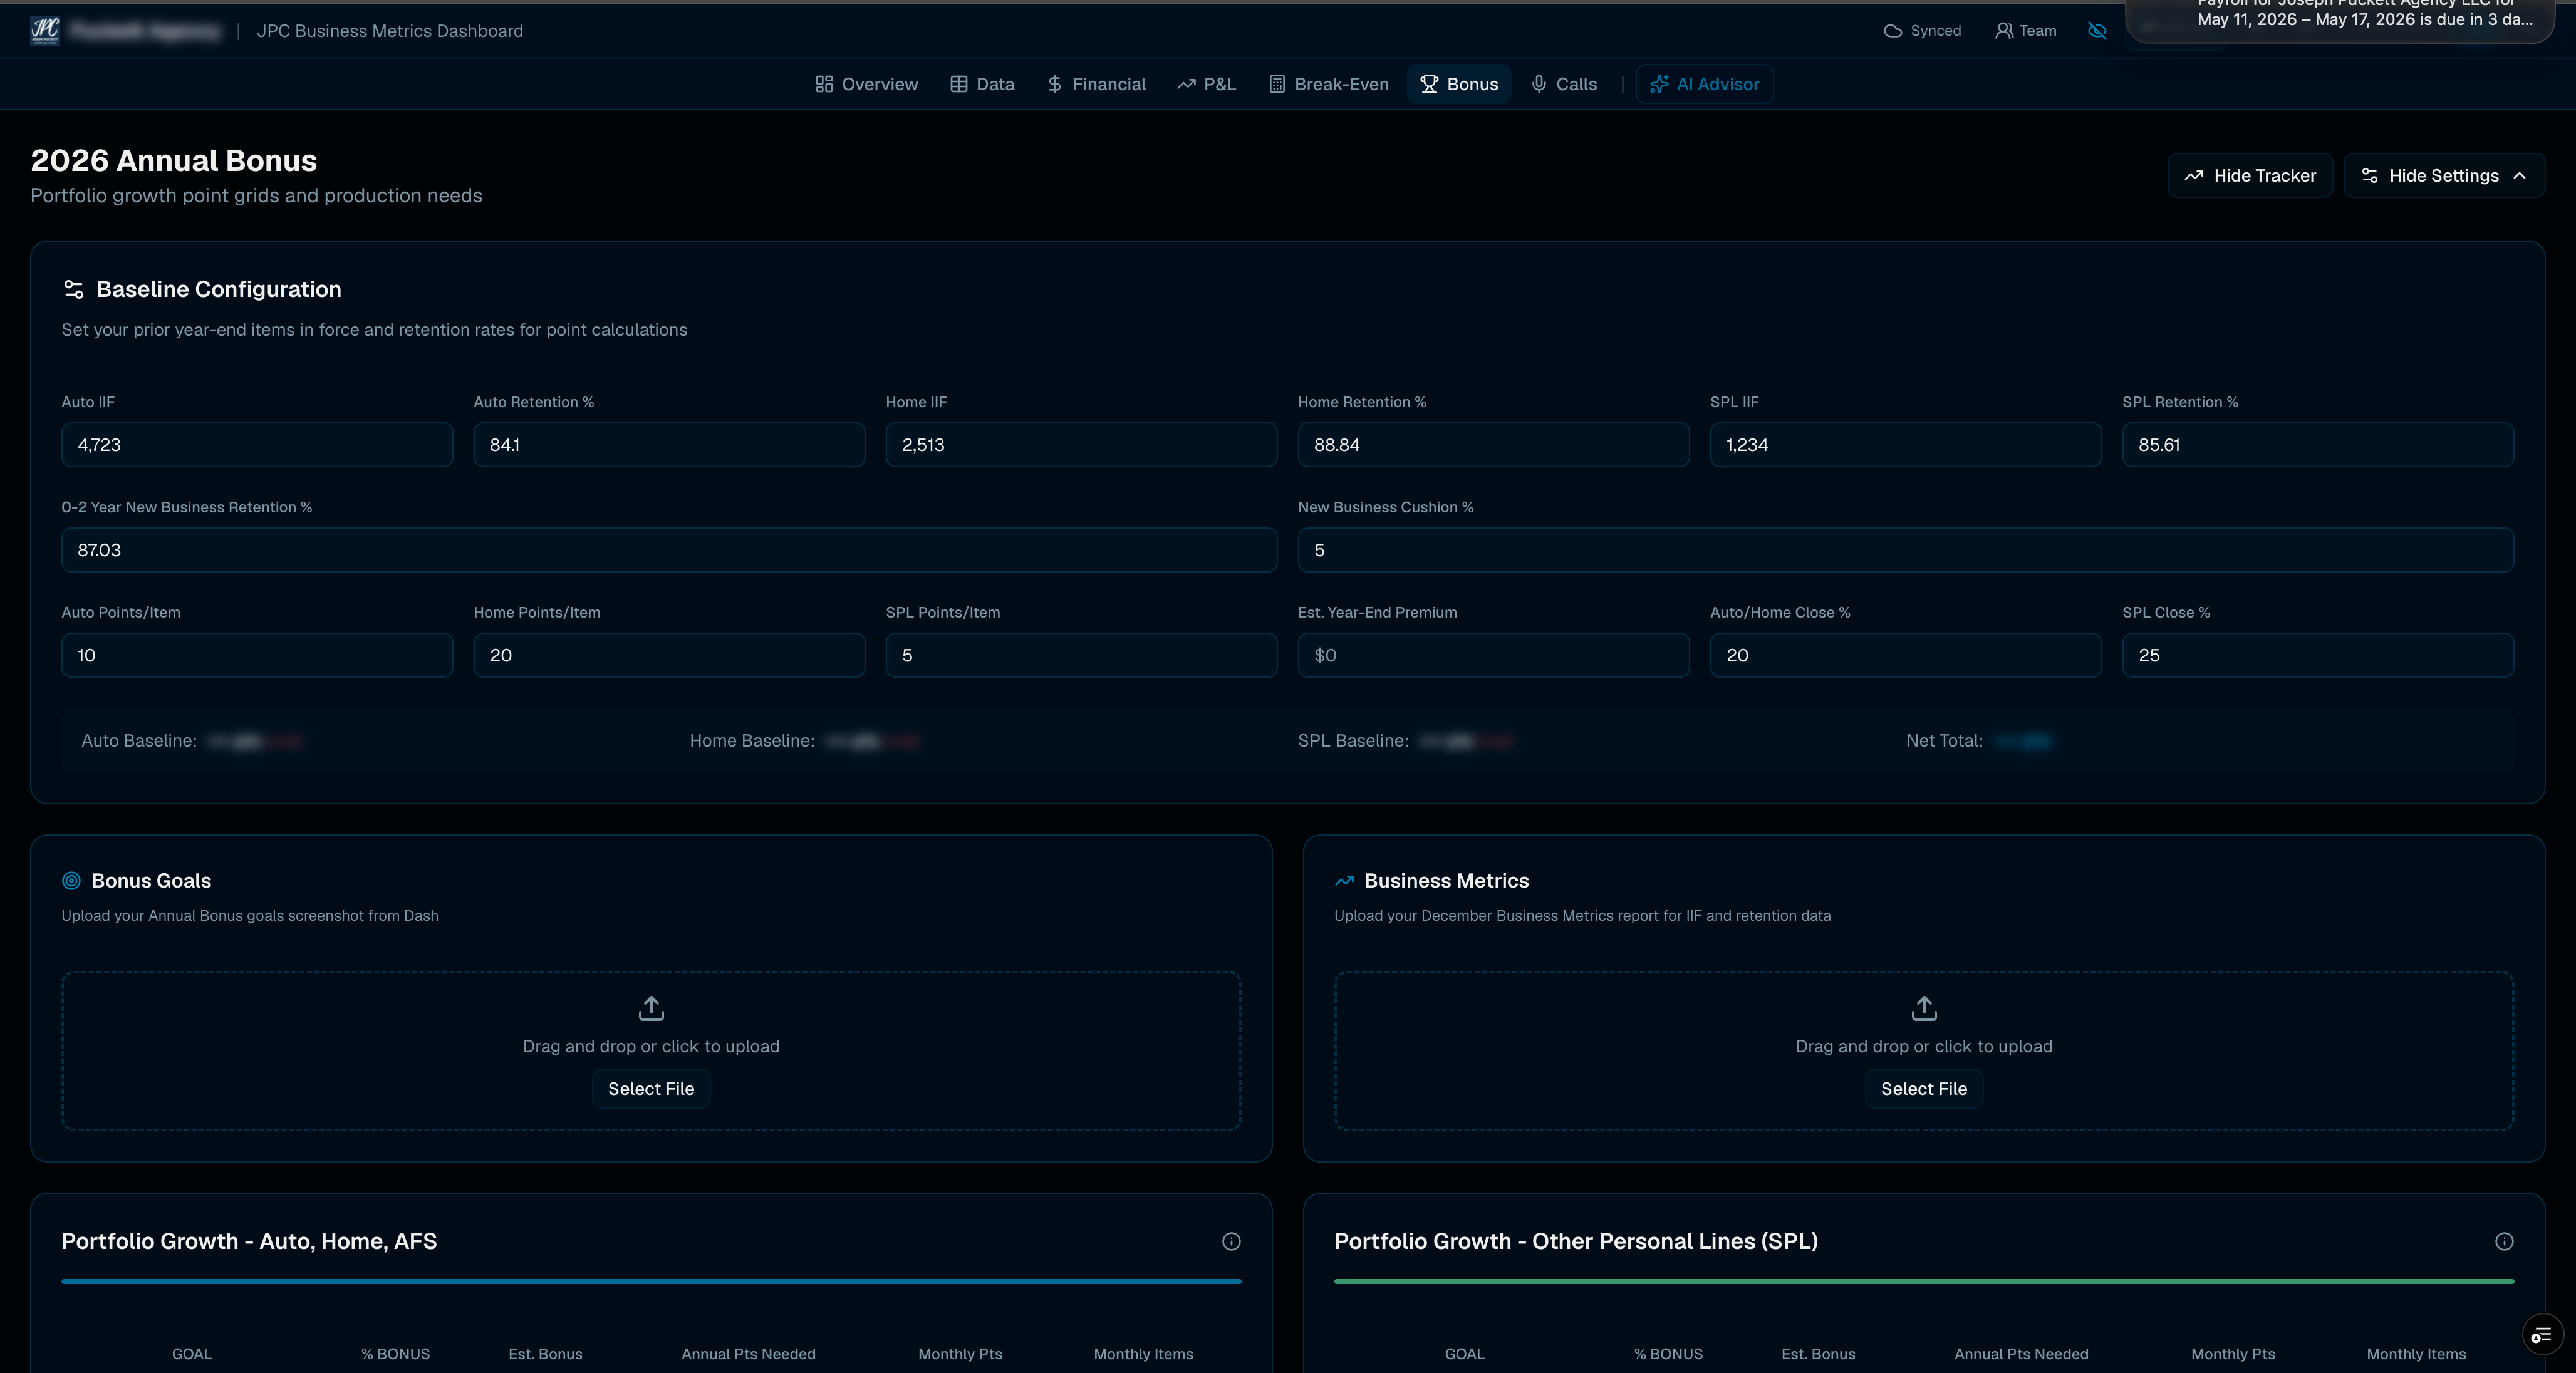Click the Bonus Goals target icon
The height and width of the screenshot is (1373, 2576).
tap(71, 881)
